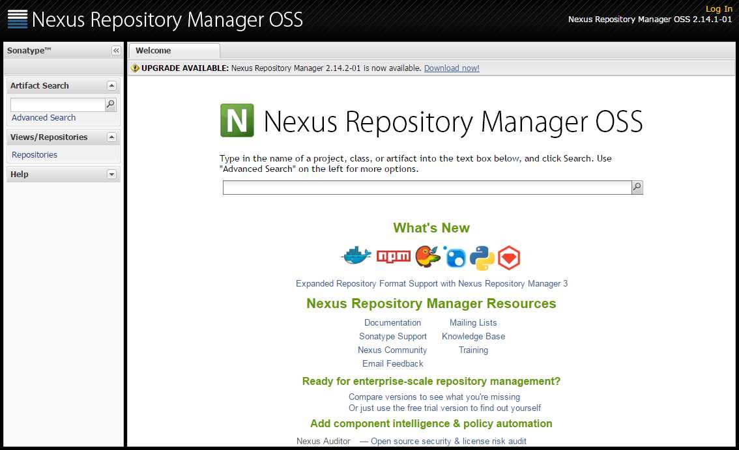Open the Documentation link
Image resolution: width=739 pixels, height=450 pixels.
coord(392,323)
